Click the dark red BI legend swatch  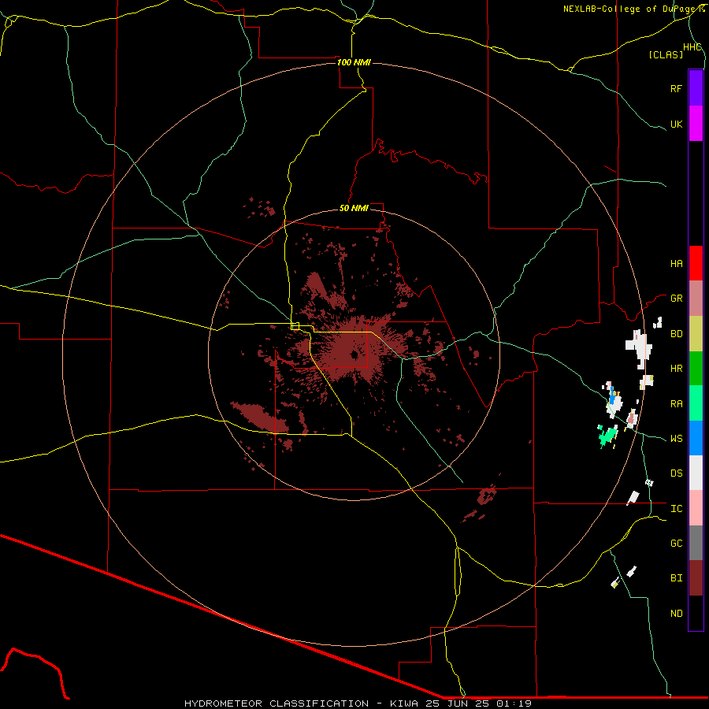696,578
